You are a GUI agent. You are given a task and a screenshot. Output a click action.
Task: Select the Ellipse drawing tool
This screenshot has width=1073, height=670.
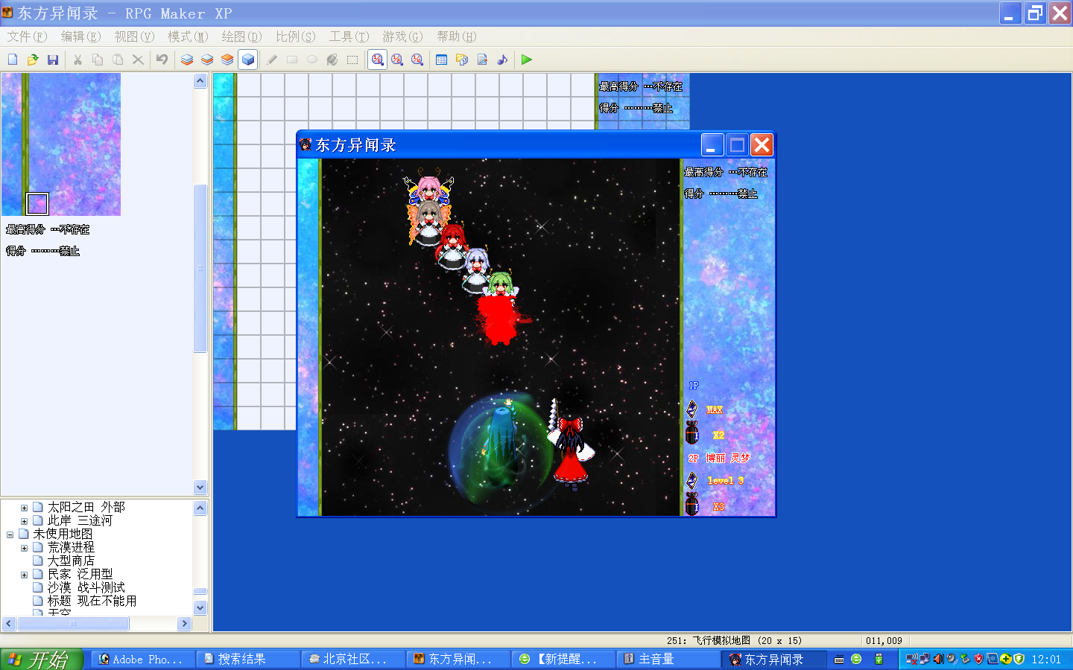point(312,60)
